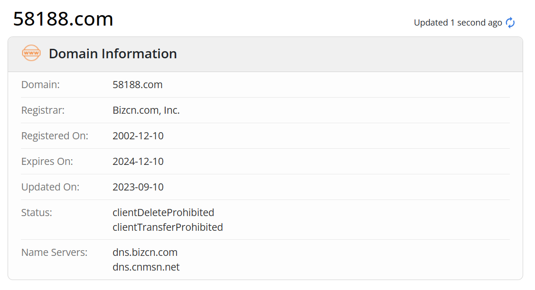
Task: Click the blue refresh icon
Action: [510, 22]
